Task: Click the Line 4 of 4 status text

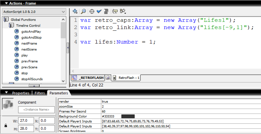Action: [x=86, y=85]
